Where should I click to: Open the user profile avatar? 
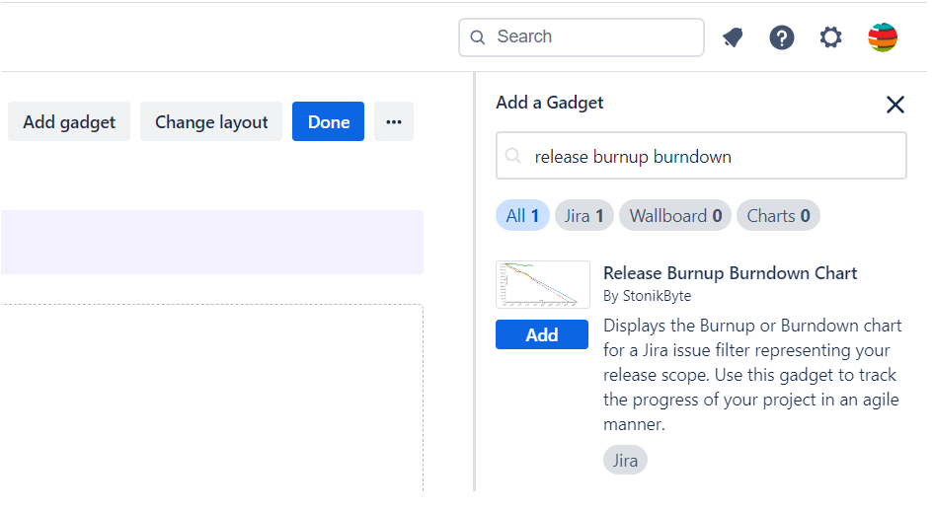(x=883, y=37)
